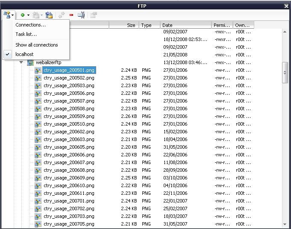This screenshot has height=229, width=291.
Task: Close the FTP panel
Action: [286, 6]
